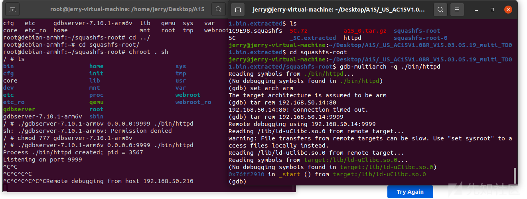This screenshot has height=199, width=527.
Task: Click the 'sbin' directory in root terminal
Action: coord(96,116)
